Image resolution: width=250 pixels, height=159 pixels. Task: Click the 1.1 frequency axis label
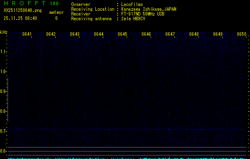(x=3, y=52)
